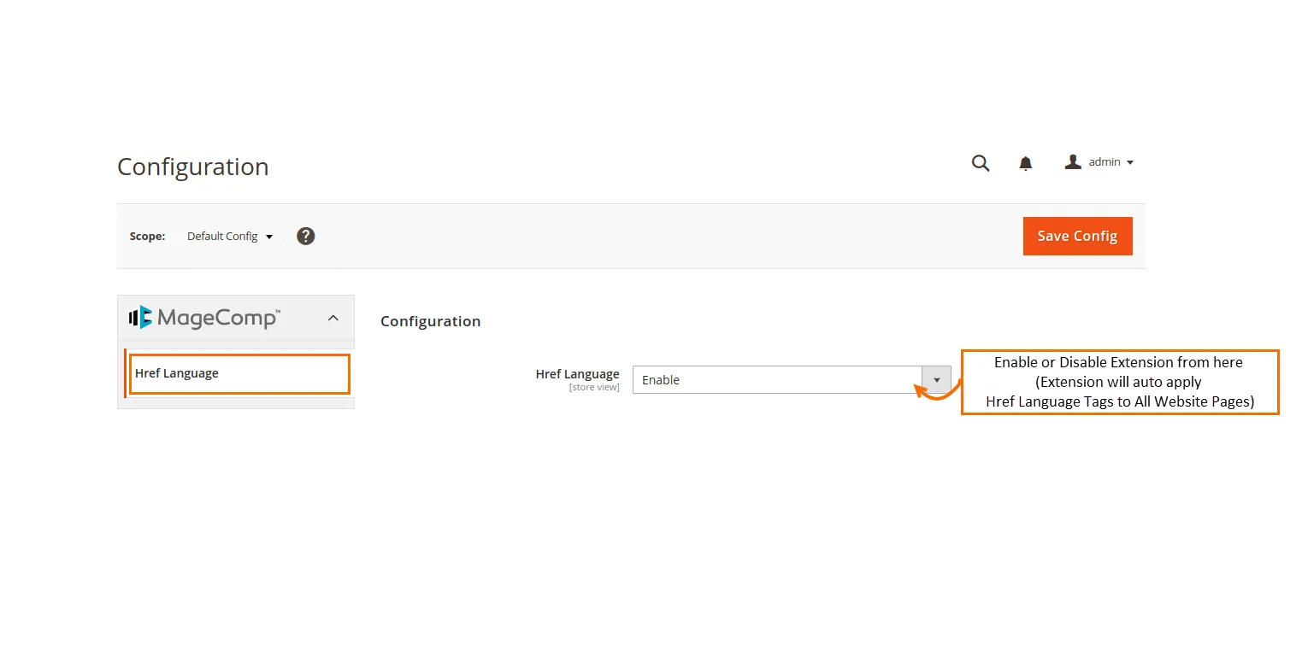This screenshot has height=656, width=1296.
Task: Click the notifications bell icon
Action: click(1026, 163)
